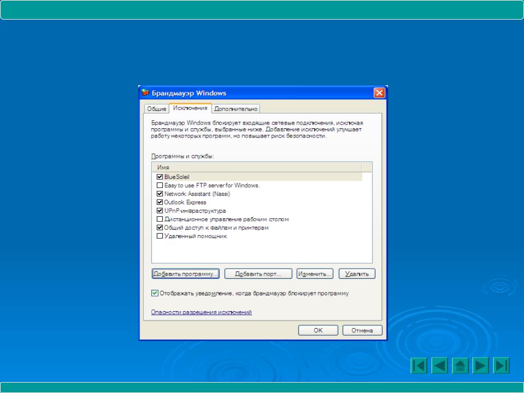Toggle UPnP-инфраструктура checkbox
Screen dimensions: 524x393
coord(160,211)
